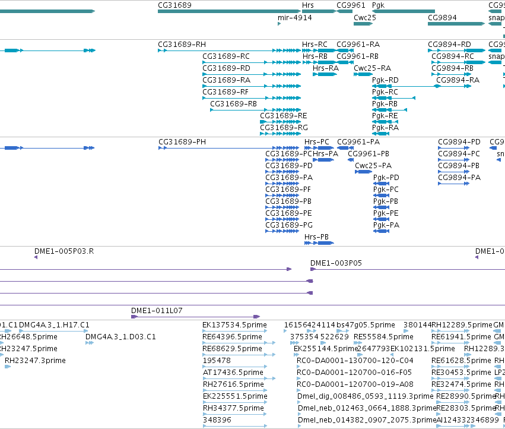
Task: Open transcript CG31689-RH
Action: (x=182, y=44)
